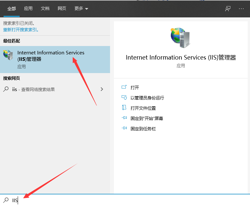Choose 以管理员身份运行
250x206 pixels.
tap(147, 98)
